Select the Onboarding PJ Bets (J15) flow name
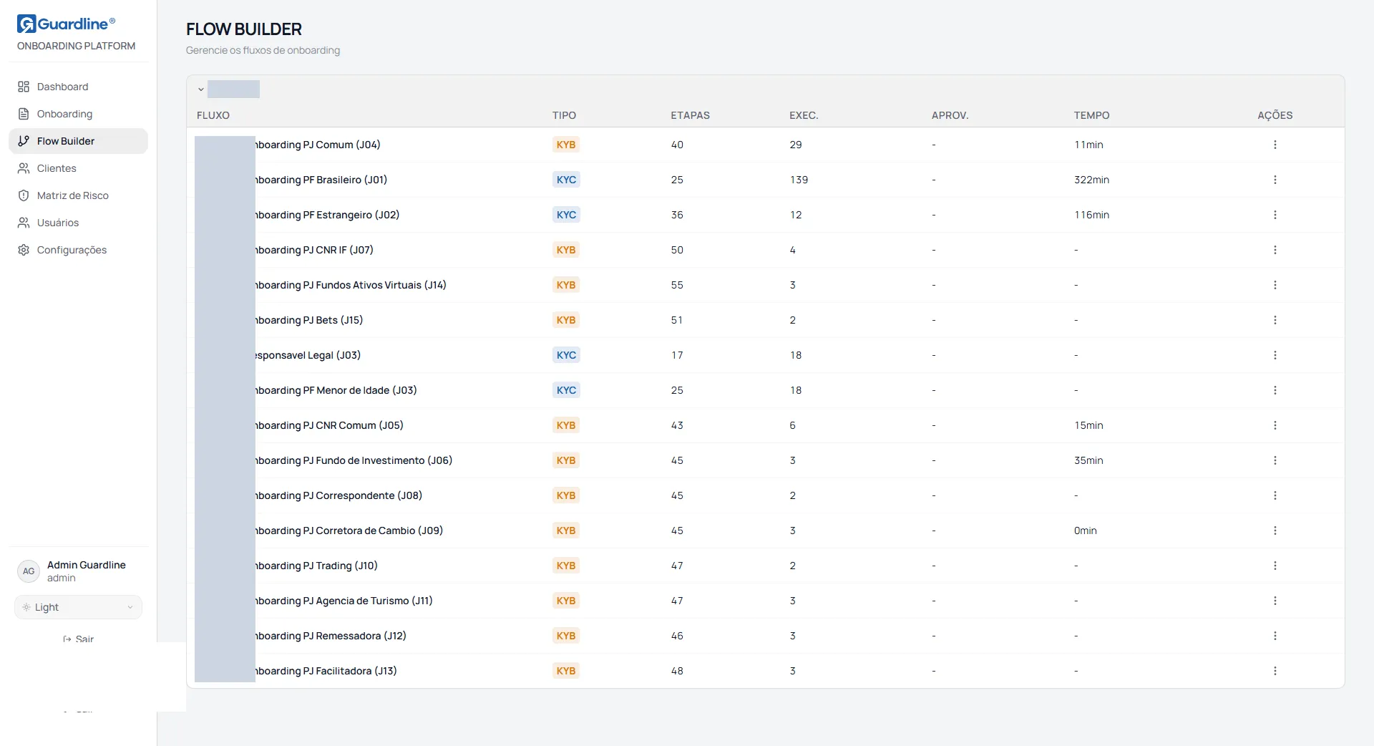Image resolution: width=1374 pixels, height=746 pixels. [x=309, y=320]
